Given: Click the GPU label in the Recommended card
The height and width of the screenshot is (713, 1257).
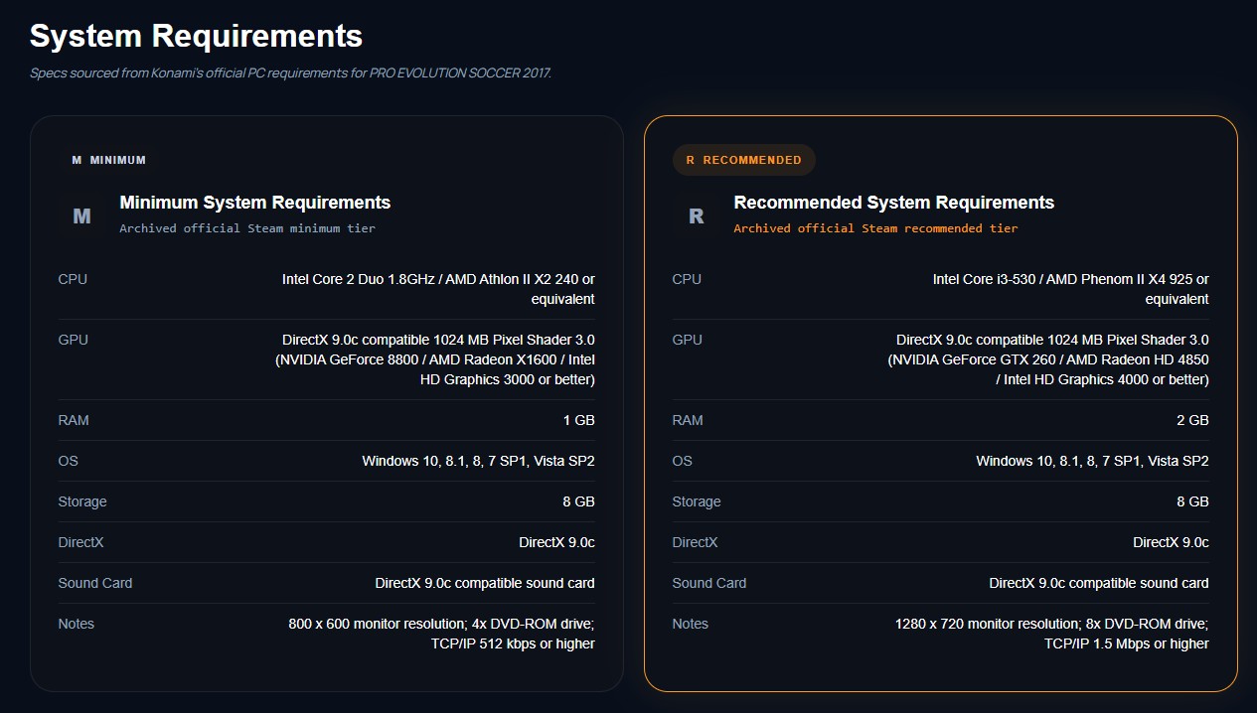Looking at the screenshot, I should click(x=687, y=340).
